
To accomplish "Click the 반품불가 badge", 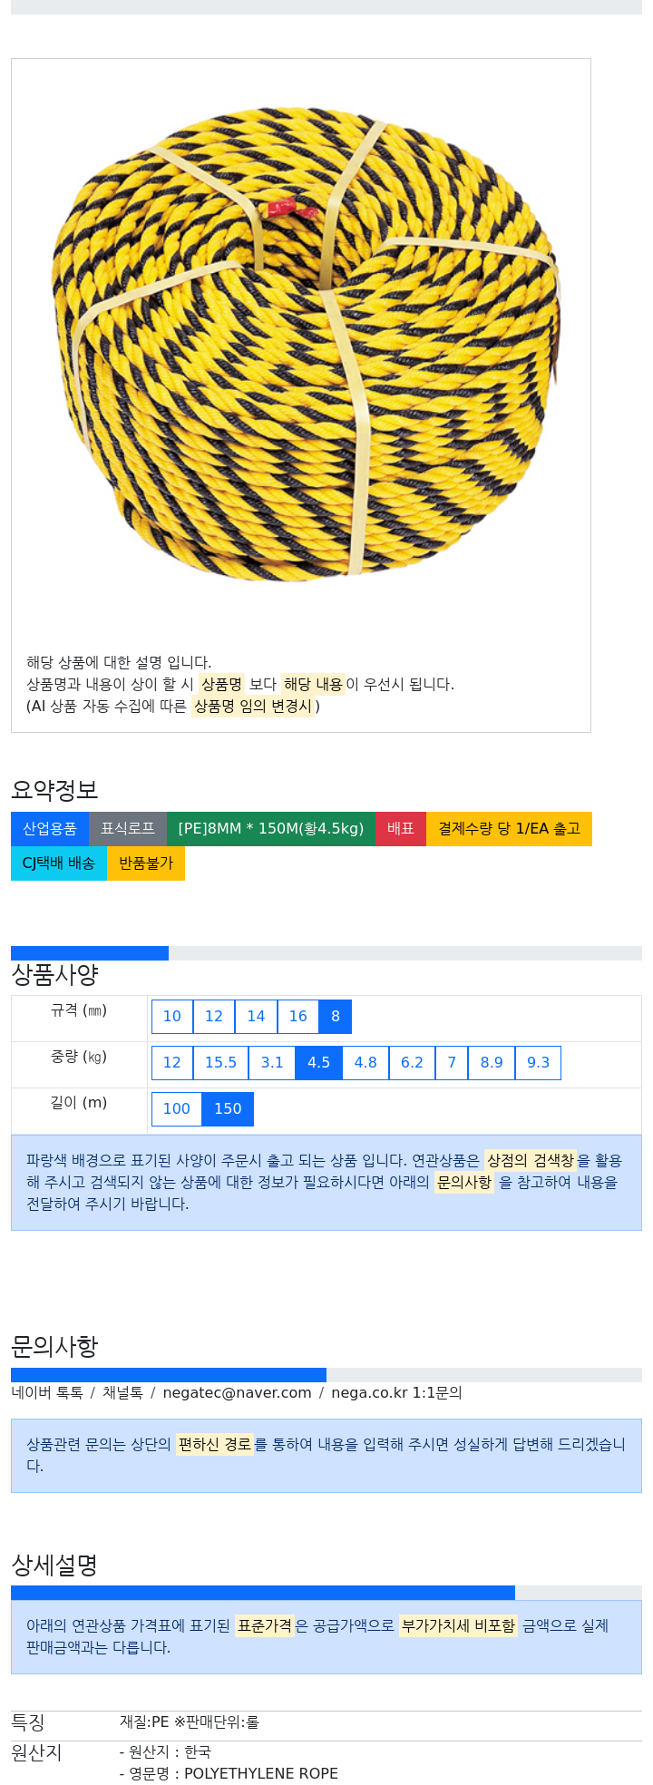I will pyautogui.click(x=146, y=863).
